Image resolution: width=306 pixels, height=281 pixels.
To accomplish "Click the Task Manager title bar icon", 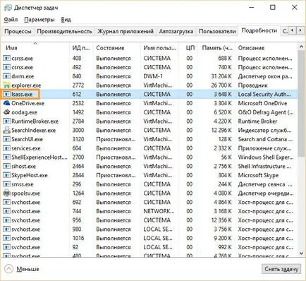I will pyautogui.click(x=8, y=8).
